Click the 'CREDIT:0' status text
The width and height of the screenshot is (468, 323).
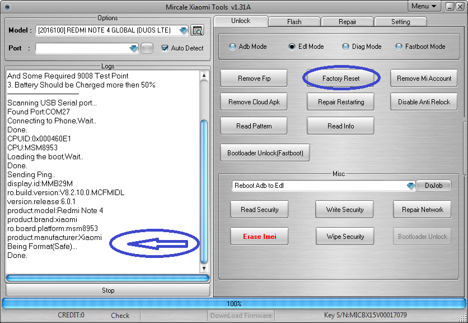pyautogui.click(x=71, y=315)
